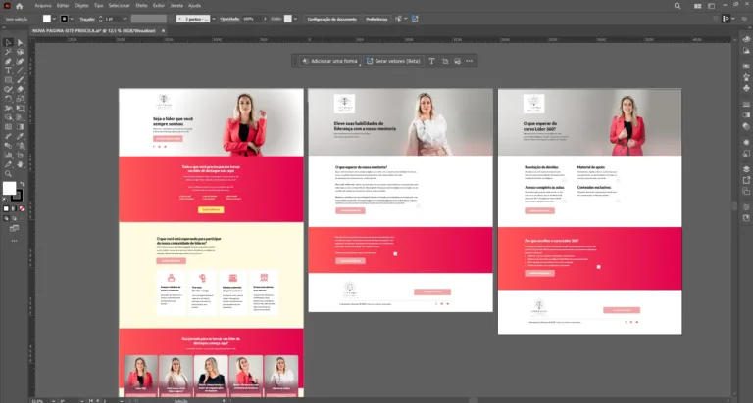Select the Artboard tool
Image resolution: width=753 pixels, height=403 pixels.
click(x=21, y=155)
